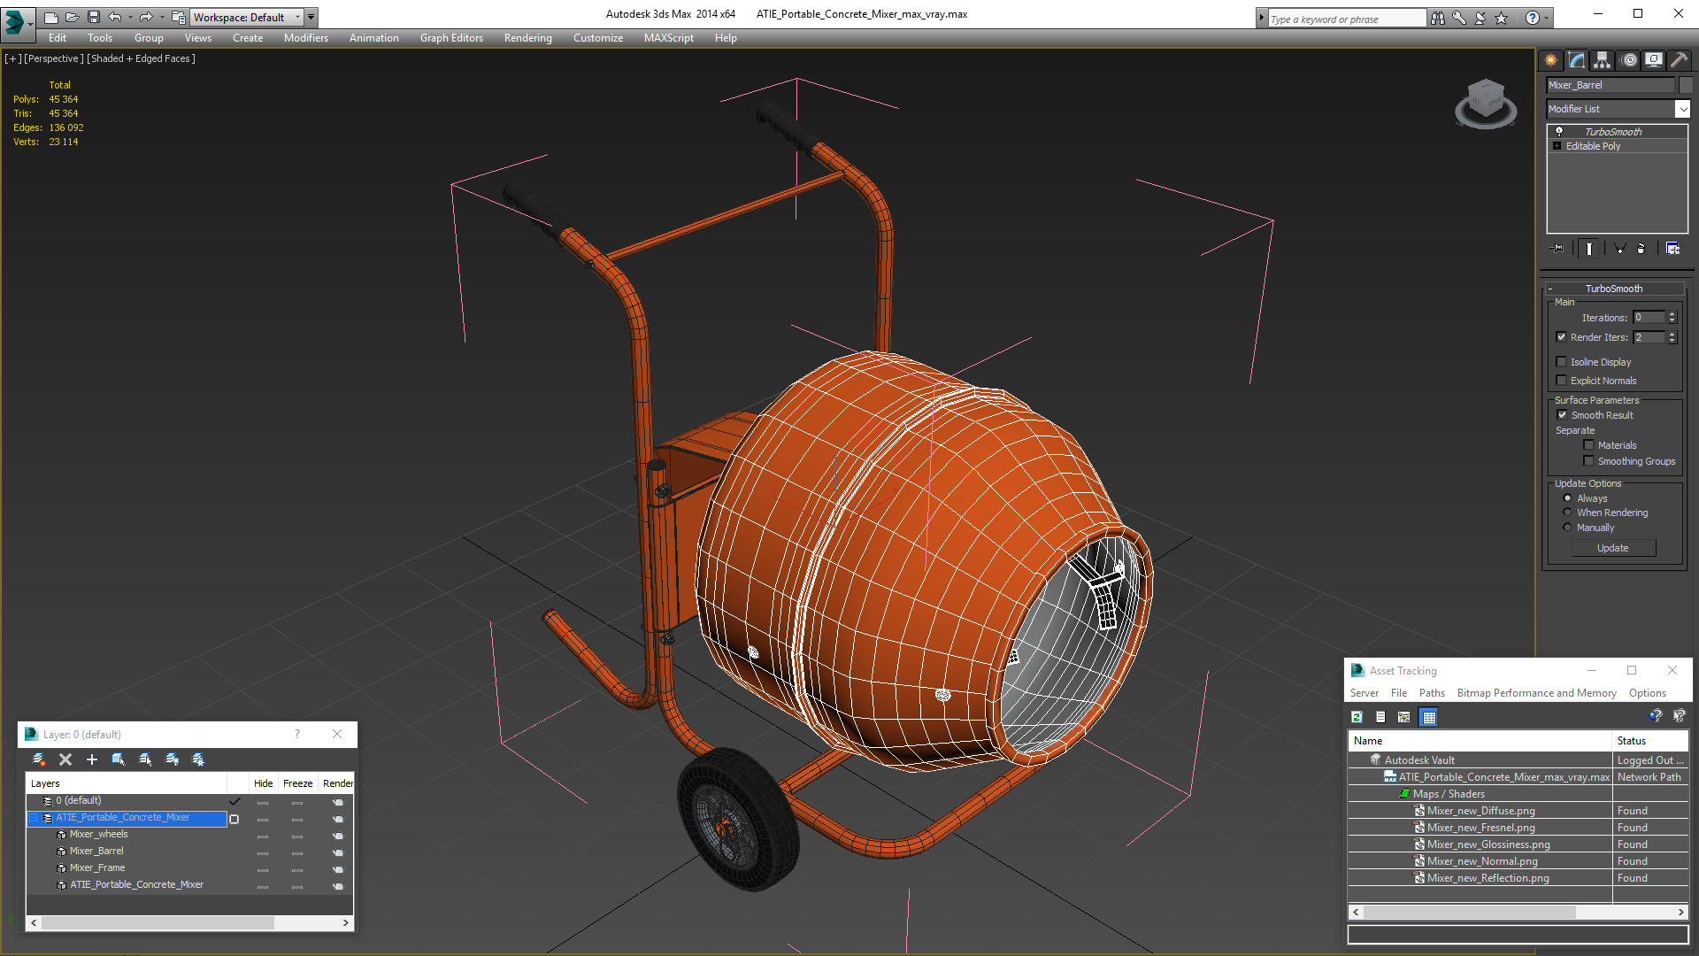Screen dimensions: 1699x956
Task: Enable Isoline Display checkbox
Action: point(1562,362)
